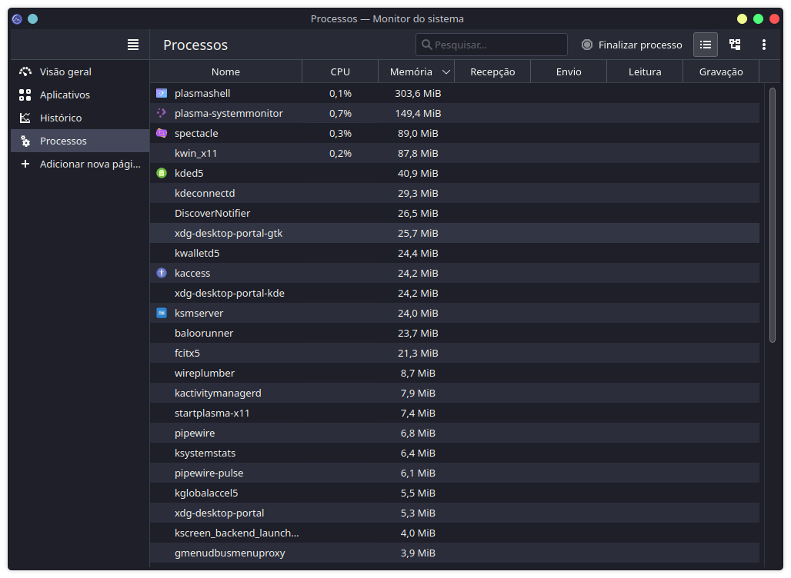Click the yellow minimize window button
The width and height of the screenshot is (791, 578).
(742, 19)
